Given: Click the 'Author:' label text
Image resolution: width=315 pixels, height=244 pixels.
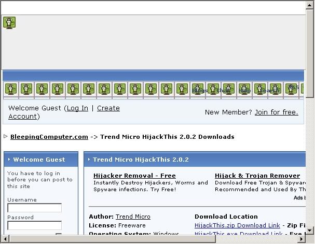Looking at the screenshot, I should point(101,217).
